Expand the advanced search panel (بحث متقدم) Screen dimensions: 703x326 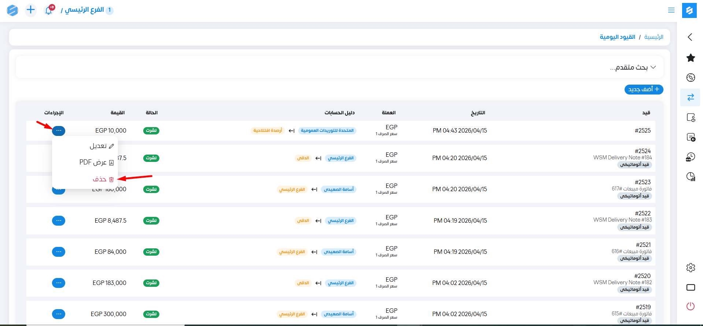click(633, 67)
